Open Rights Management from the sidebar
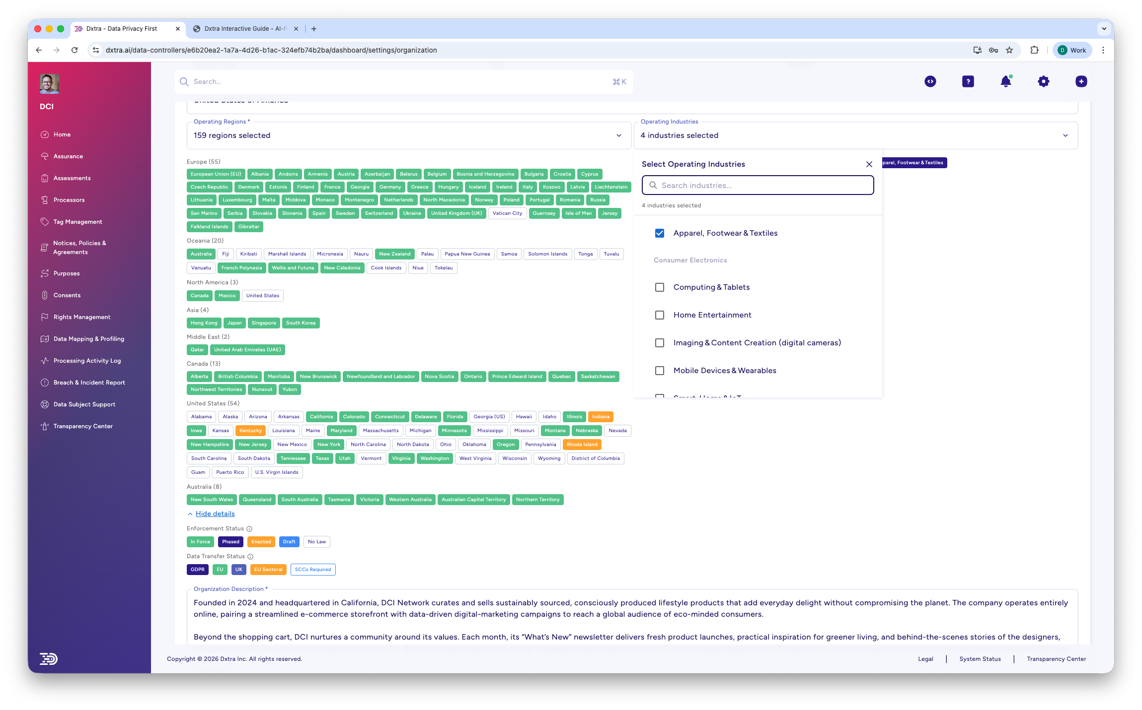The width and height of the screenshot is (1142, 710). (81, 317)
